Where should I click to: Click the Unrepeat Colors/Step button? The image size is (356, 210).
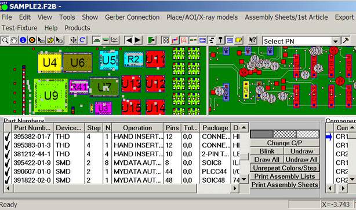tap(285, 168)
